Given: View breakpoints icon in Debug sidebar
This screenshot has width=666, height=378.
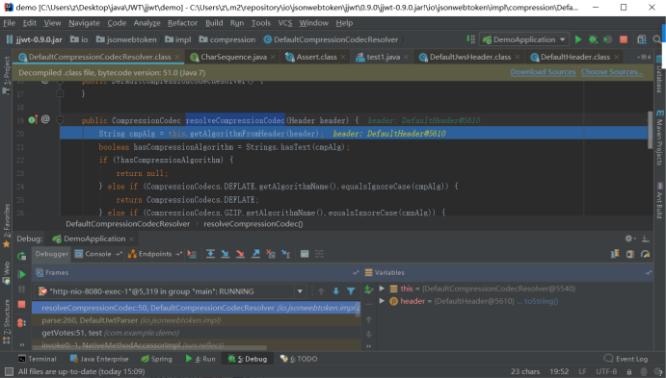Looking at the screenshot, I should [21, 322].
